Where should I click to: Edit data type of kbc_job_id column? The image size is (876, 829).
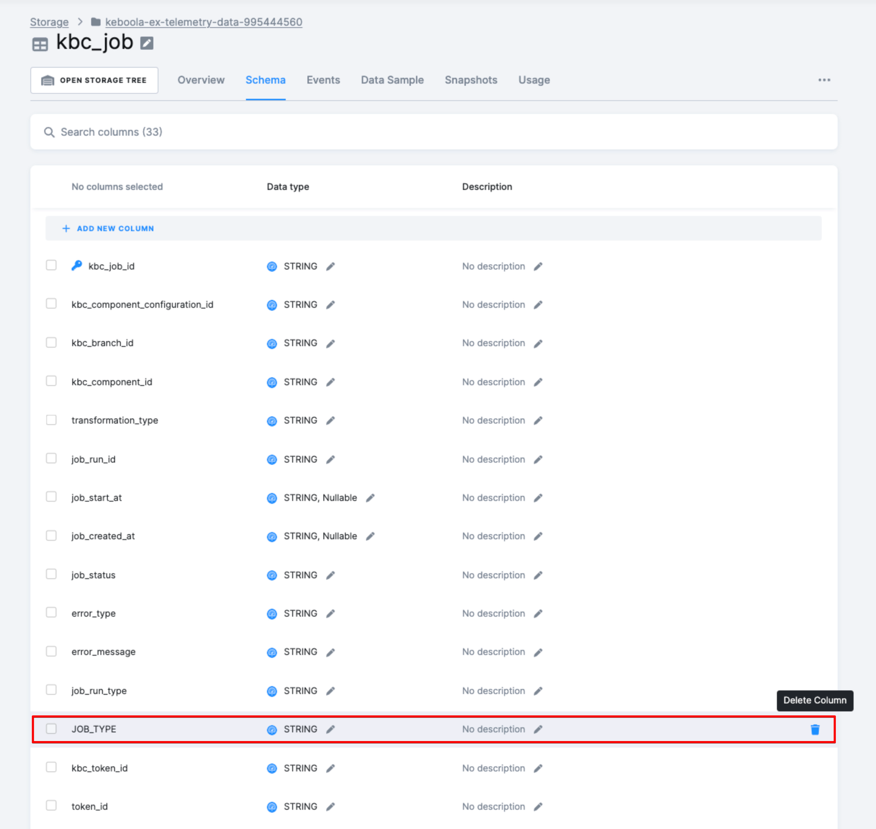click(331, 266)
